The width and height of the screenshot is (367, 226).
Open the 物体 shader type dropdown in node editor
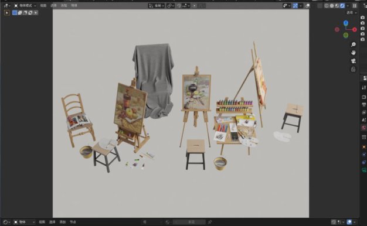(25, 222)
